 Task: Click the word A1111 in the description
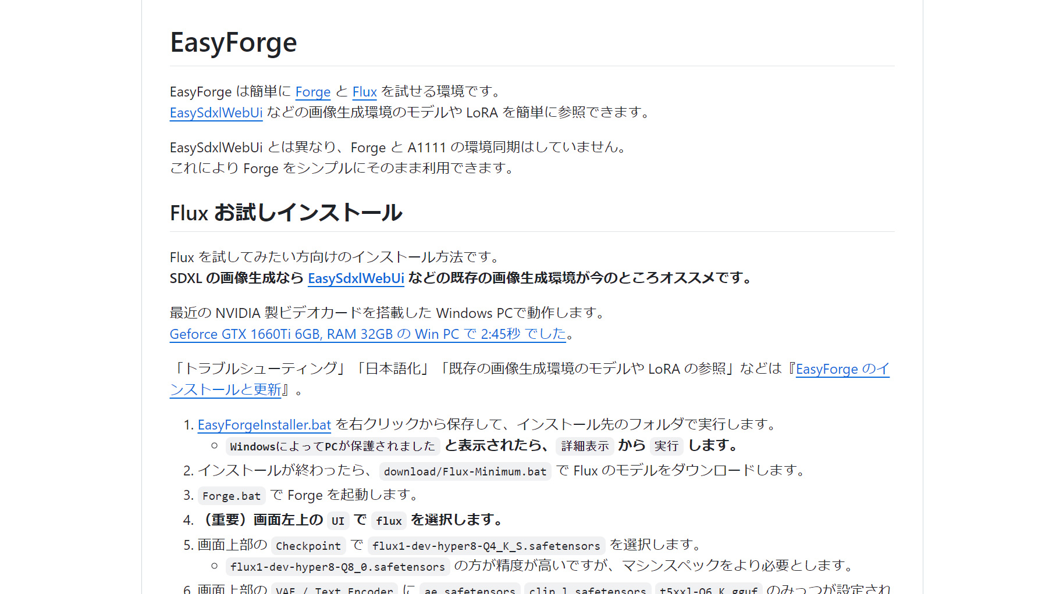coord(426,148)
